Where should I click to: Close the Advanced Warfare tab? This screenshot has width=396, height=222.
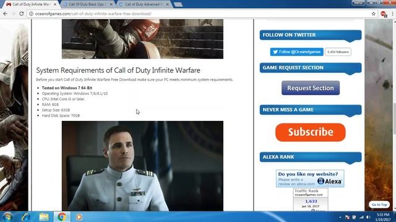point(168,4)
